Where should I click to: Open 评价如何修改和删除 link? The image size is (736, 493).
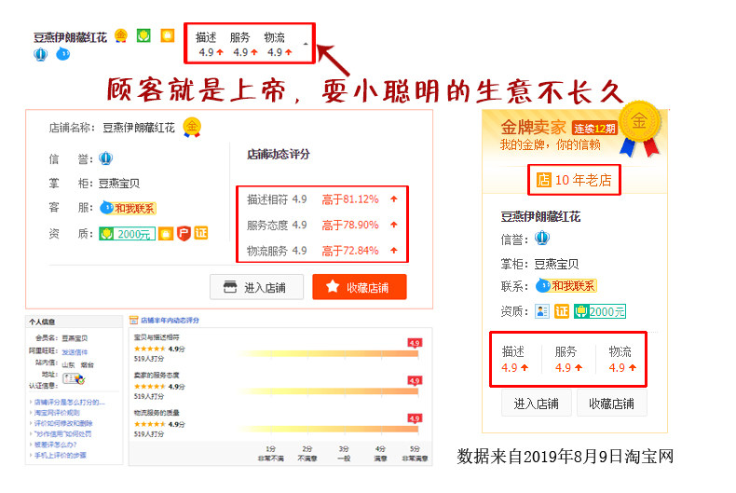point(63,423)
